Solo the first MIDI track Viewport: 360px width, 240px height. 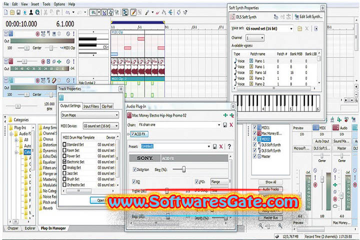pyautogui.click(x=73, y=34)
